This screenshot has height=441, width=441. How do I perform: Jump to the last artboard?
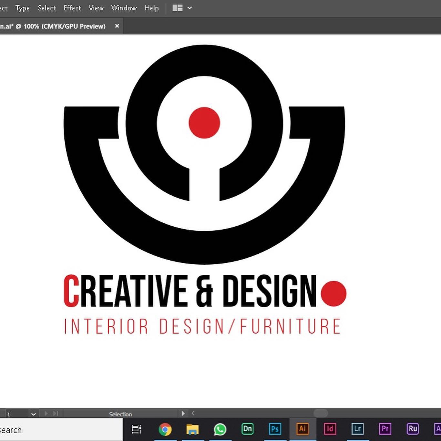(56, 413)
